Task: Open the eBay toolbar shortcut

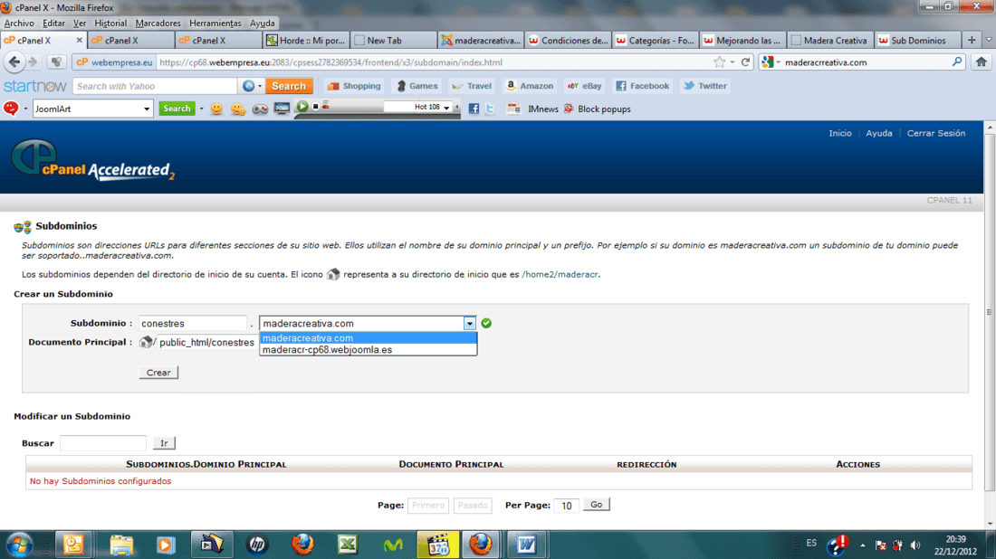Action: [x=584, y=86]
